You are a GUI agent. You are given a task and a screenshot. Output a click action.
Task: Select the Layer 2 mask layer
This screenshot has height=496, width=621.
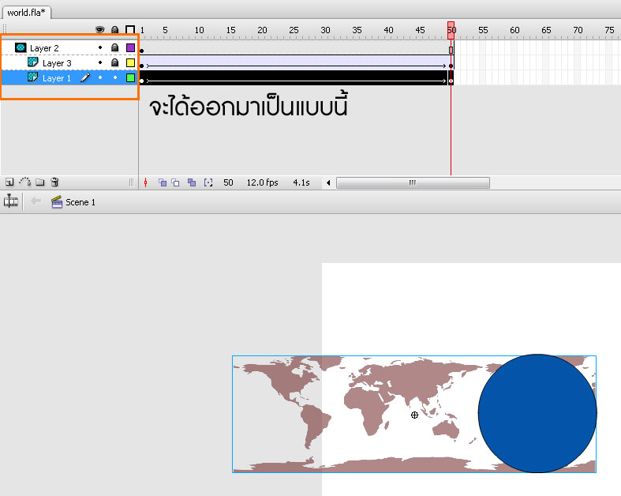pos(69,48)
